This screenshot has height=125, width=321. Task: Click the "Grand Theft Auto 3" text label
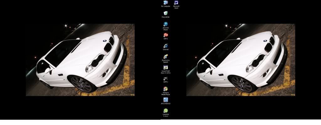(166, 72)
